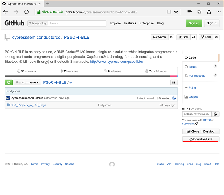Open Terms link in footer
This screenshot has width=224, height=195.
pos(34,164)
